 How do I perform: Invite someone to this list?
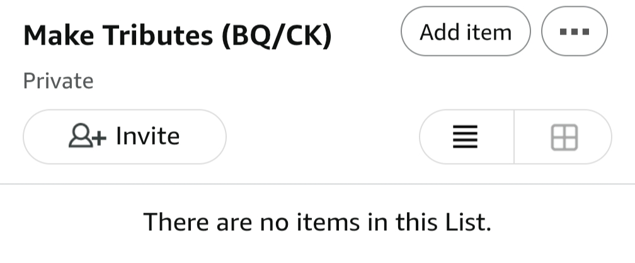pos(124,137)
